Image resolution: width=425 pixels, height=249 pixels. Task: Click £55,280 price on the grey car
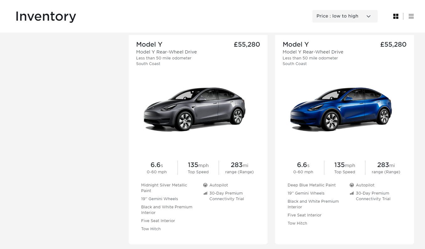point(247,44)
